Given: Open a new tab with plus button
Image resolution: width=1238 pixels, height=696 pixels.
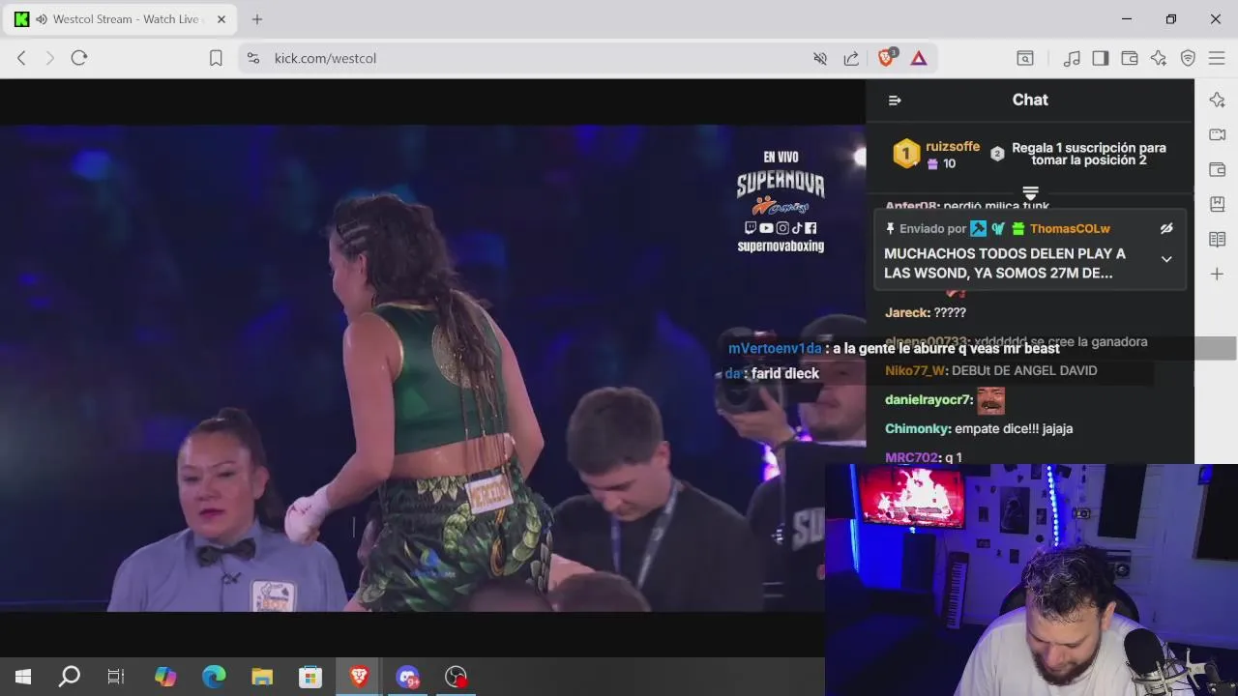Looking at the screenshot, I should coord(257,19).
